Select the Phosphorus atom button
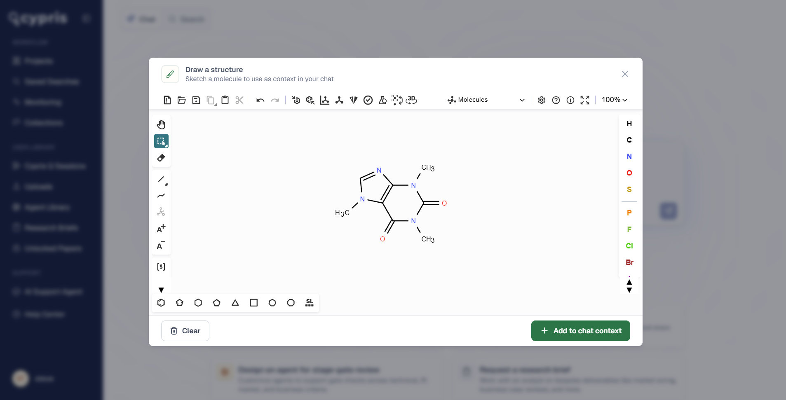The width and height of the screenshot is (786, 400). 629,213
